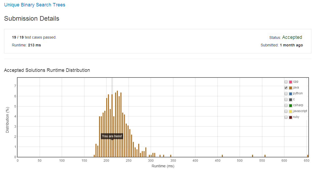Click the isolated bar near 528 ms
Viewport: 317px width, 170px height.
253,156
